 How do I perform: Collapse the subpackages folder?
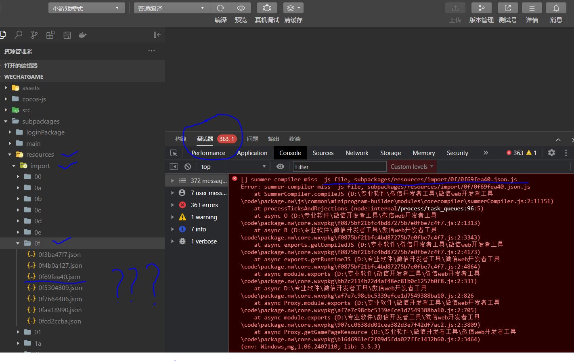coord(6,121)
